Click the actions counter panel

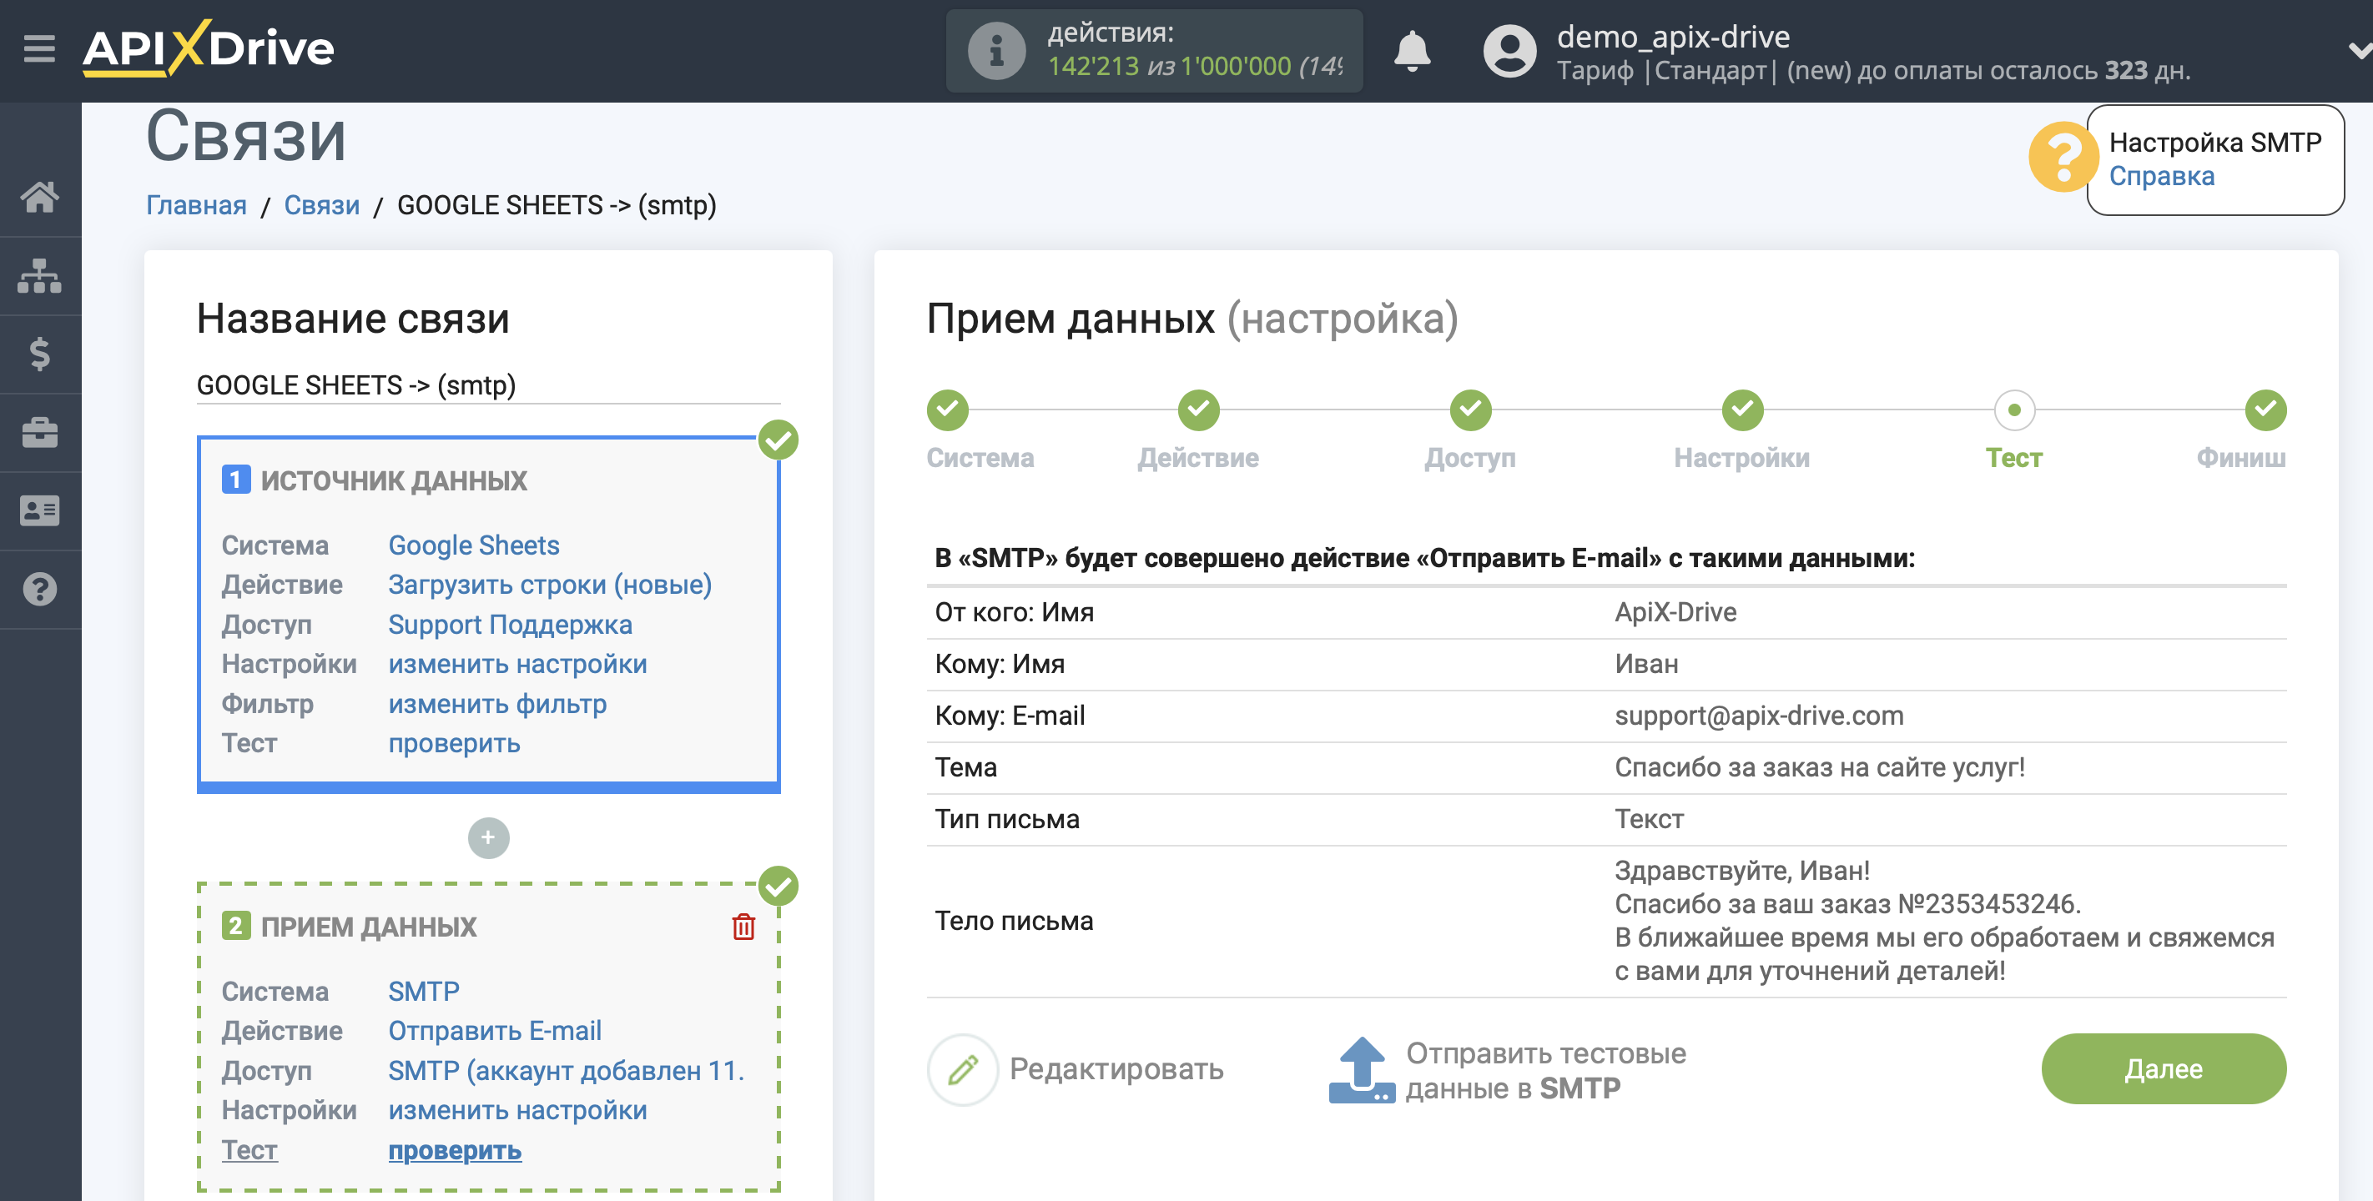(x=1153, y=51)
